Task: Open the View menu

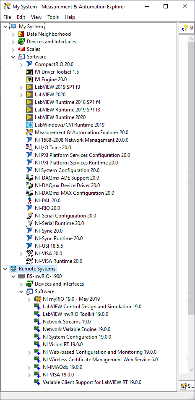Action: [36, 17]
